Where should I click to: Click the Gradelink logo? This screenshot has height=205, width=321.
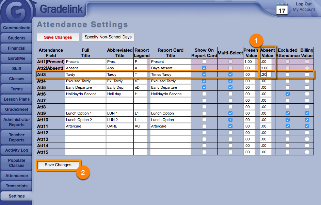point(61,9)
